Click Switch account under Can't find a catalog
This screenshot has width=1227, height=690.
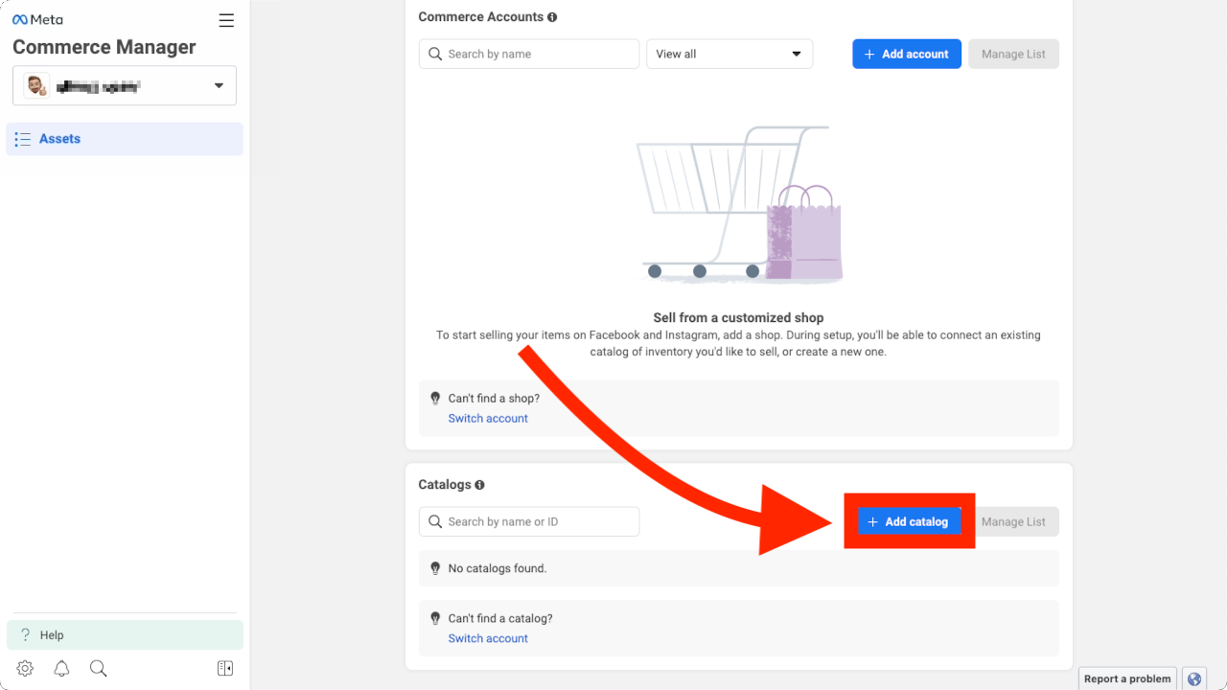(x=488, y=638)
